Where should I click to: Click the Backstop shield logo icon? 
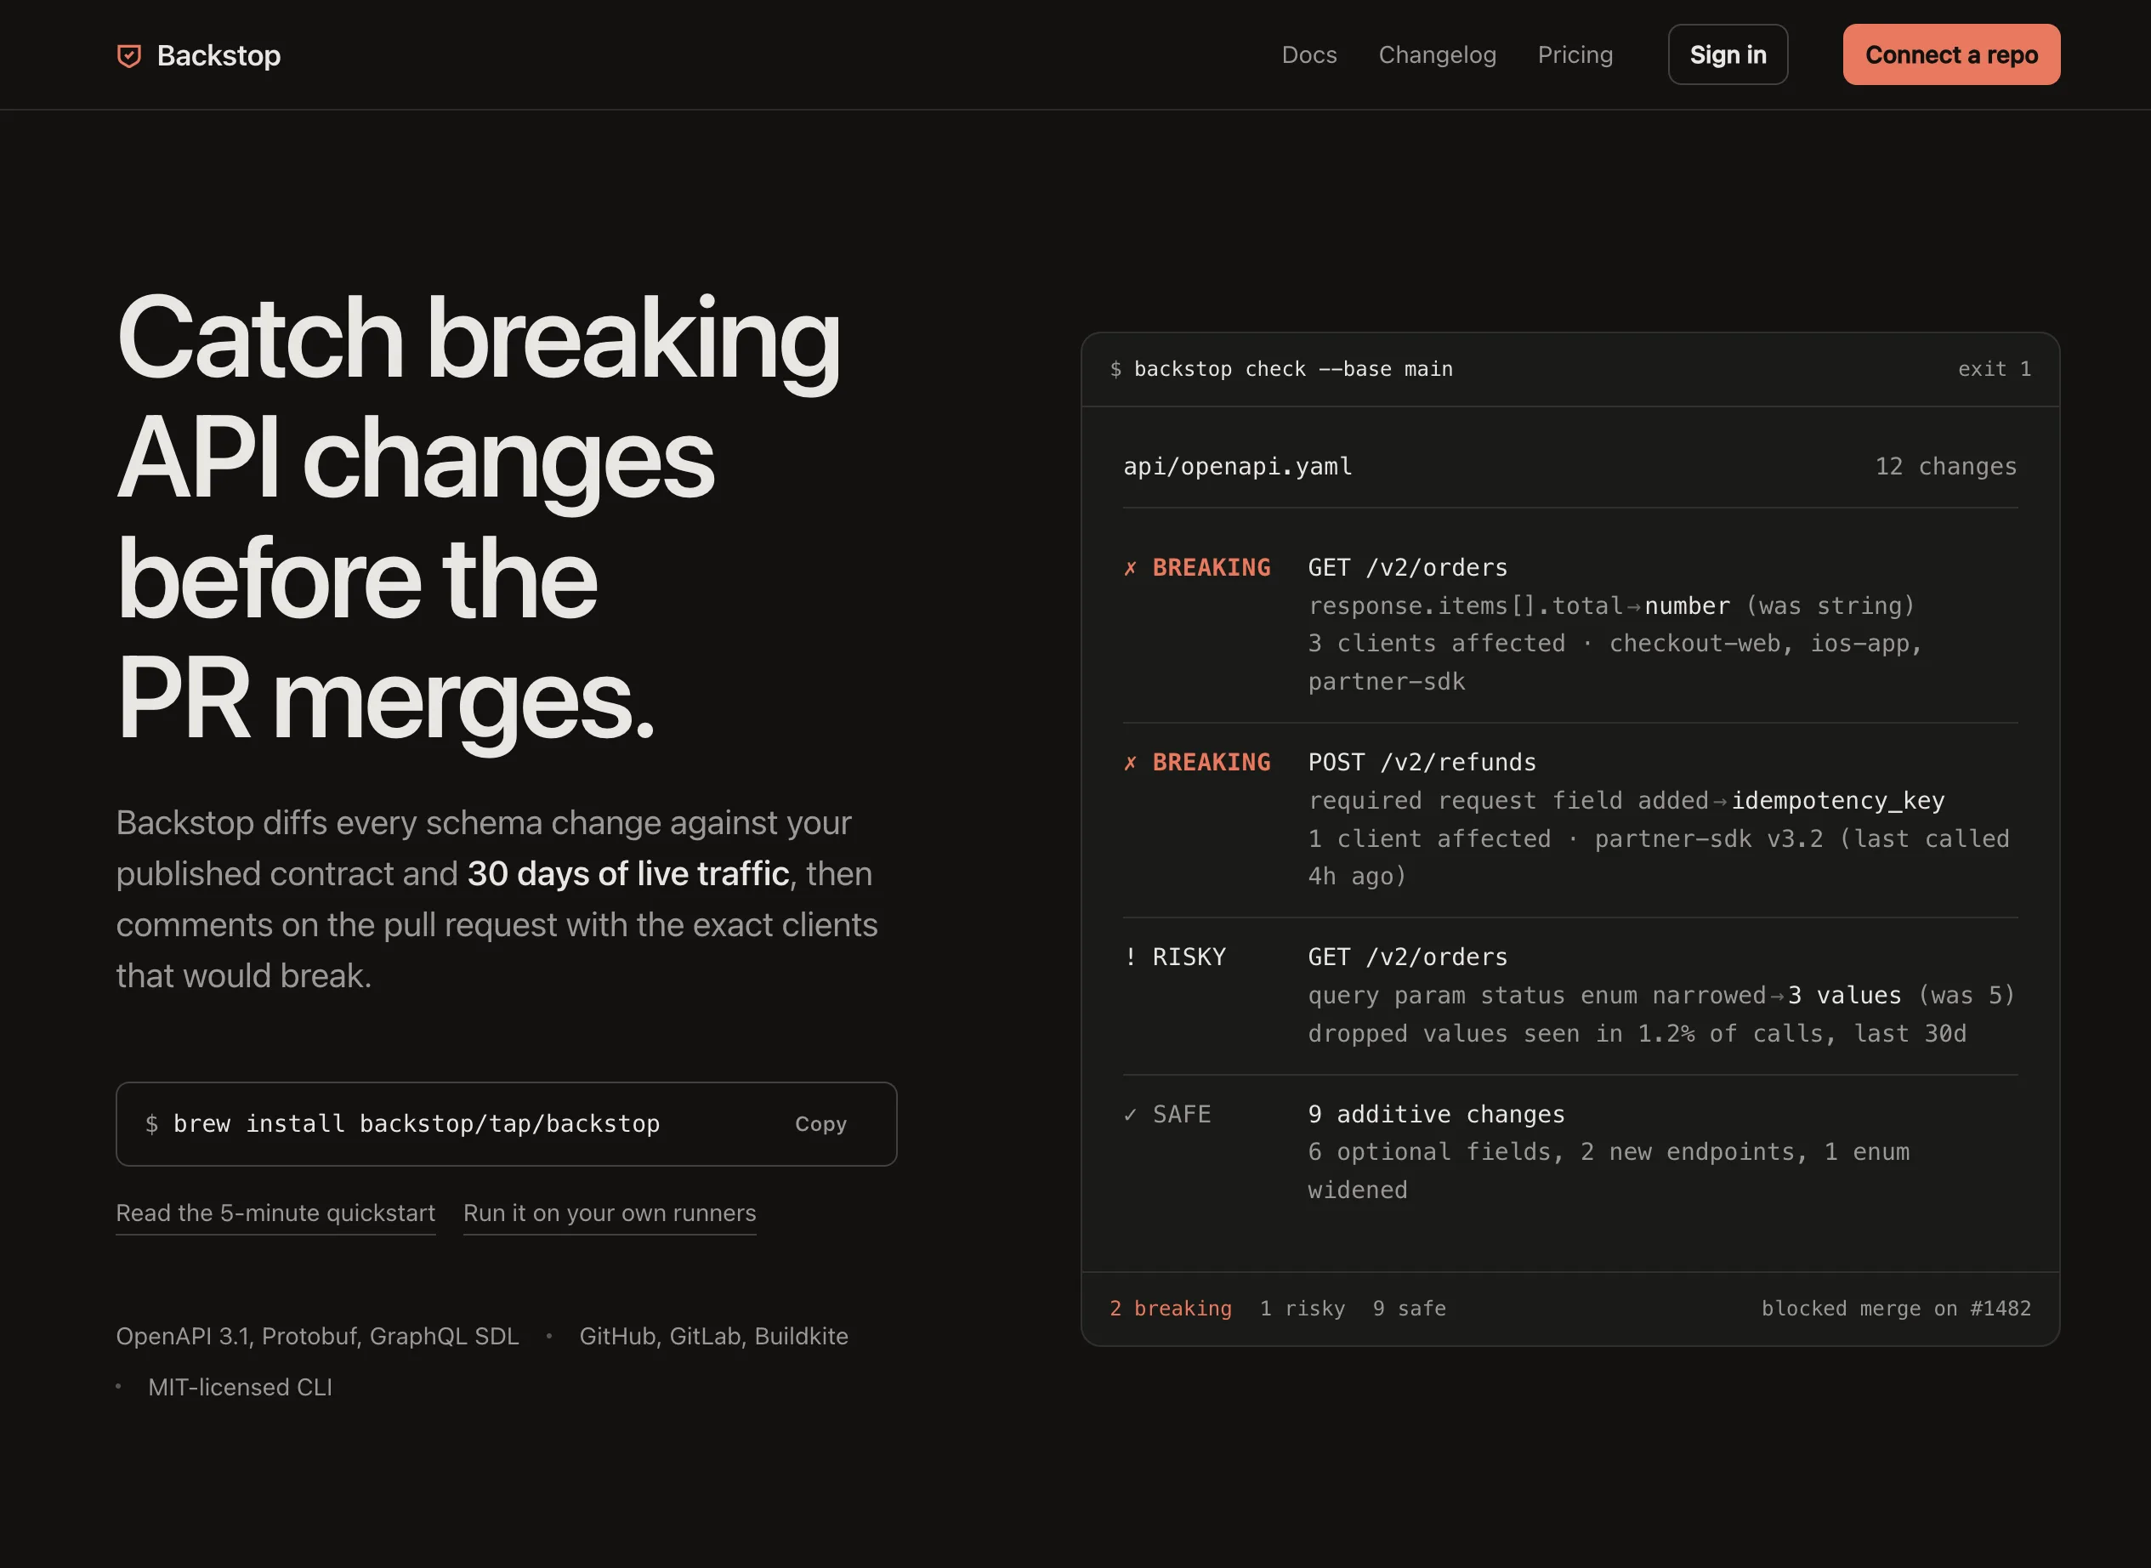coord(129,56)
